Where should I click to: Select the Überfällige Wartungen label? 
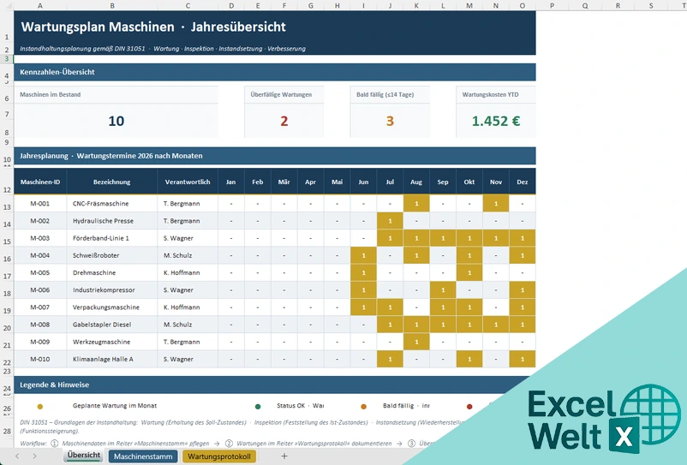point(281,94)
